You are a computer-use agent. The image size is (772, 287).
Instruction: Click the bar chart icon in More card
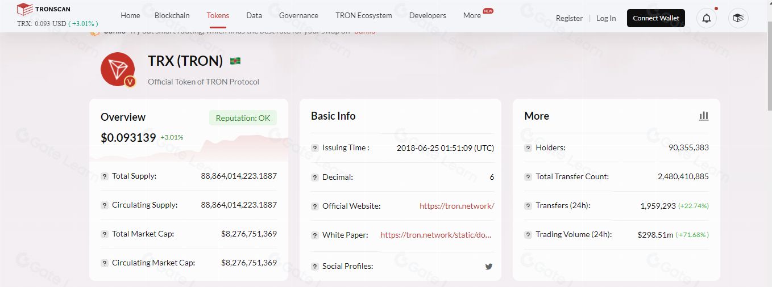click(704, 116)
